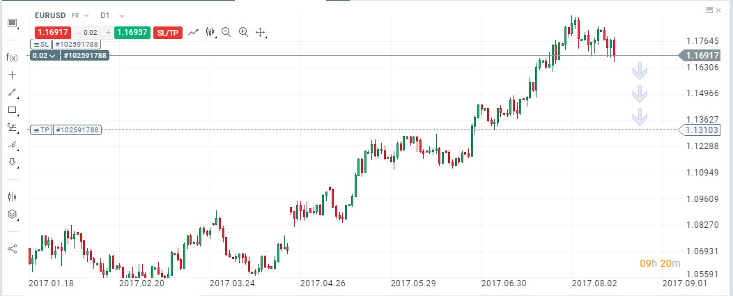
Task: Click the SL order label handle
Action: 40,44
